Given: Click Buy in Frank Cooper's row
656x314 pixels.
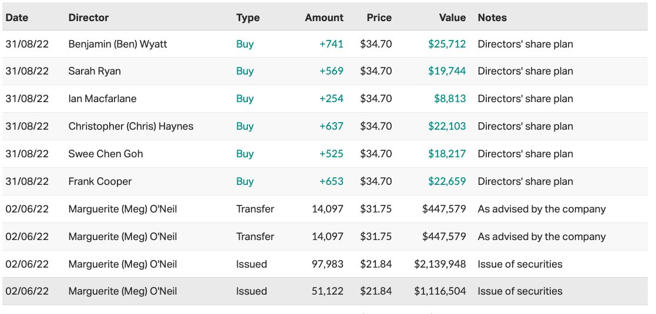Looking at the screenshot, I should pyautogui.click(x=245, y=181).
